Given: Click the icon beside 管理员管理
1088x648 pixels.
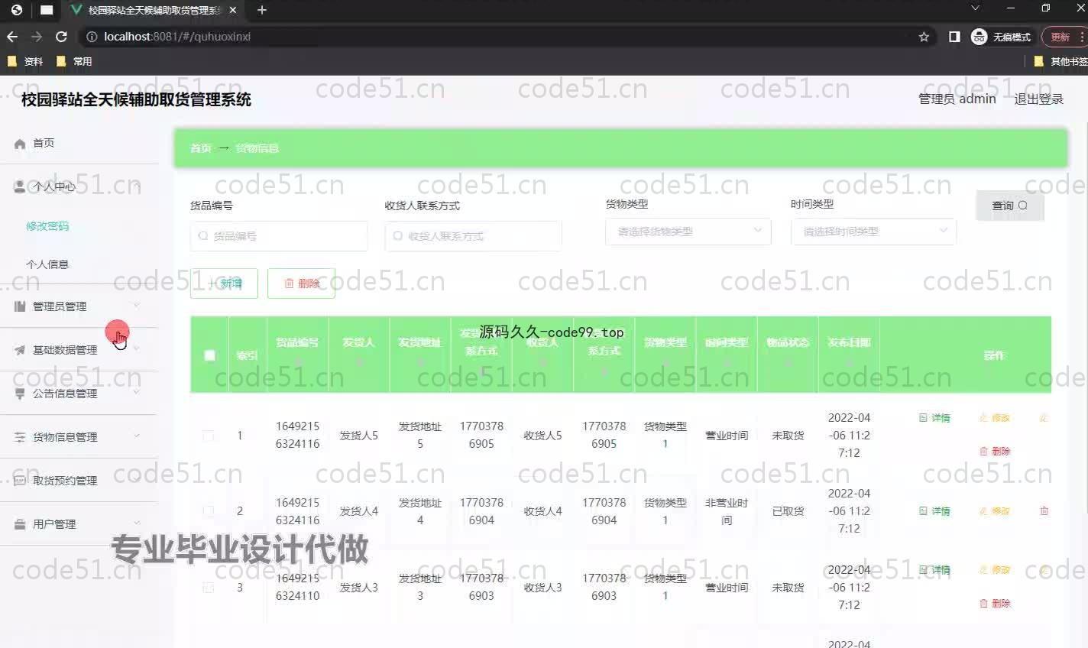Looking at the screenshot, I should coord(20,306).
